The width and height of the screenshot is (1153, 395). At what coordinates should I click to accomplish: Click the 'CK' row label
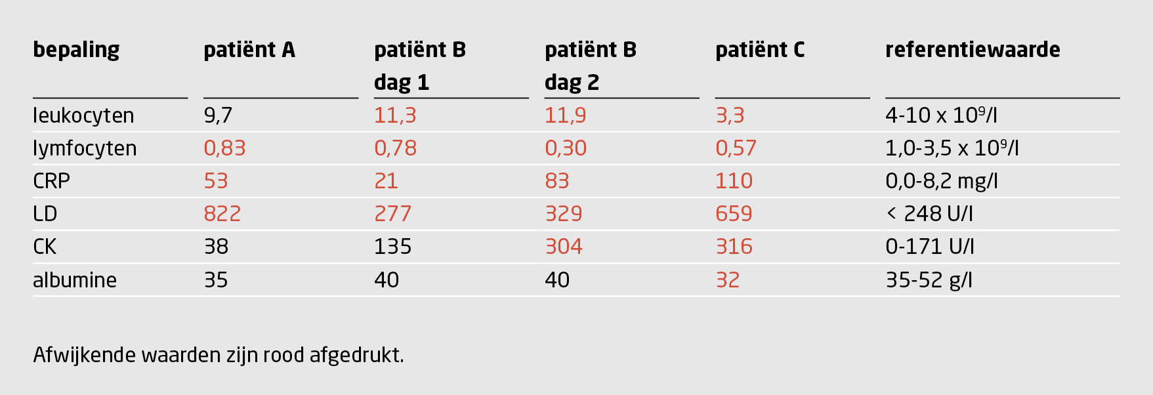45,247
